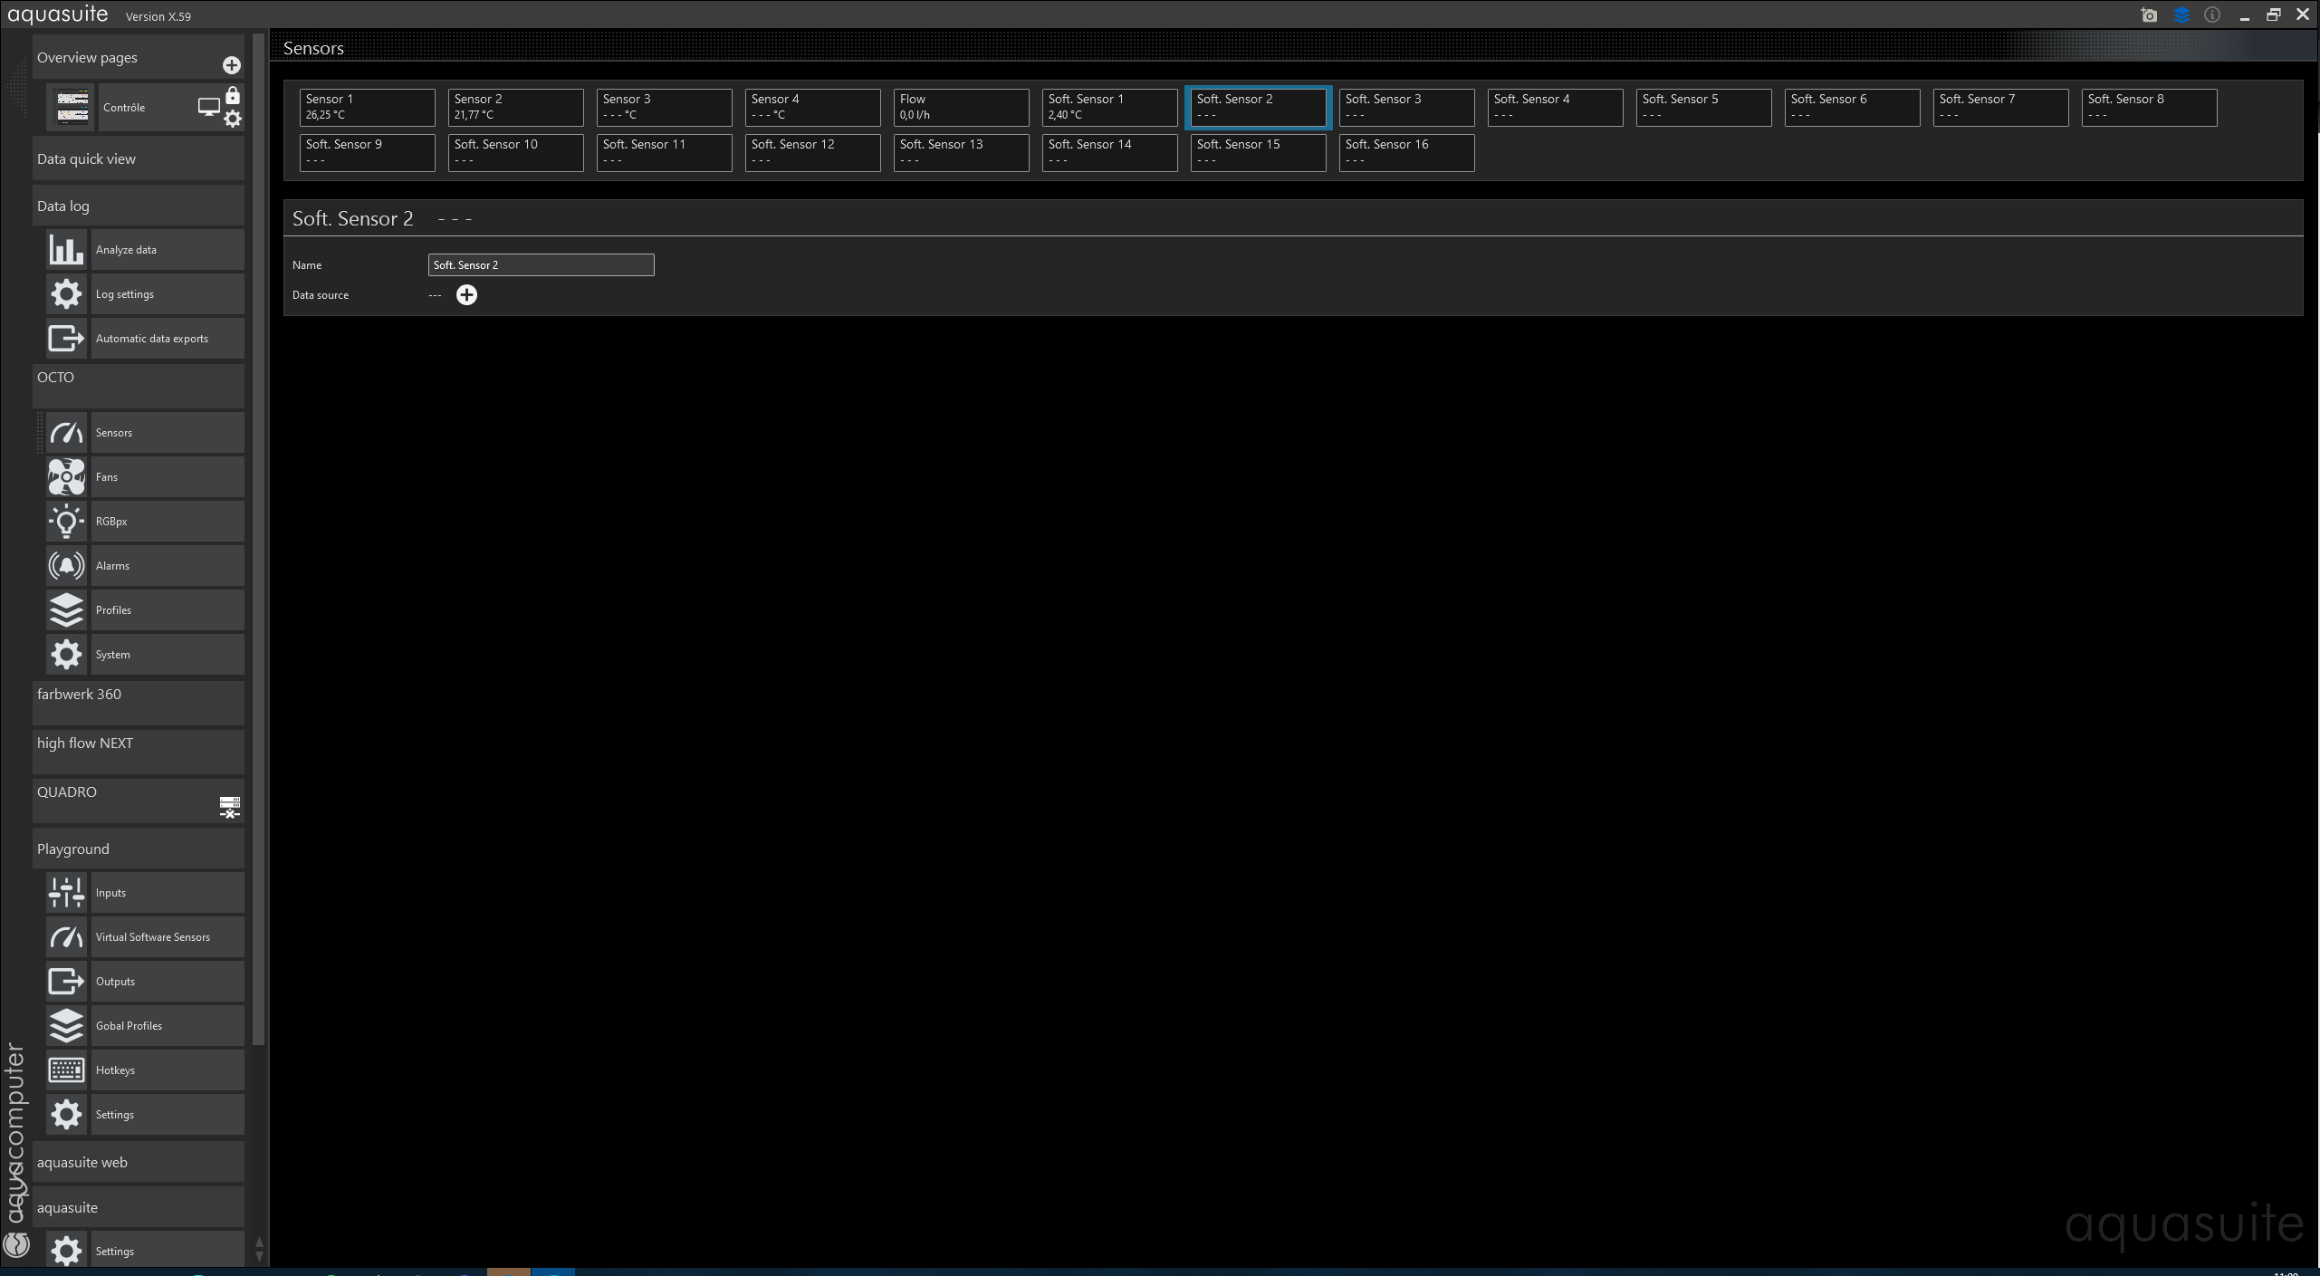
Task: Open the Log settings gear icon
Action: coord(66,294)
